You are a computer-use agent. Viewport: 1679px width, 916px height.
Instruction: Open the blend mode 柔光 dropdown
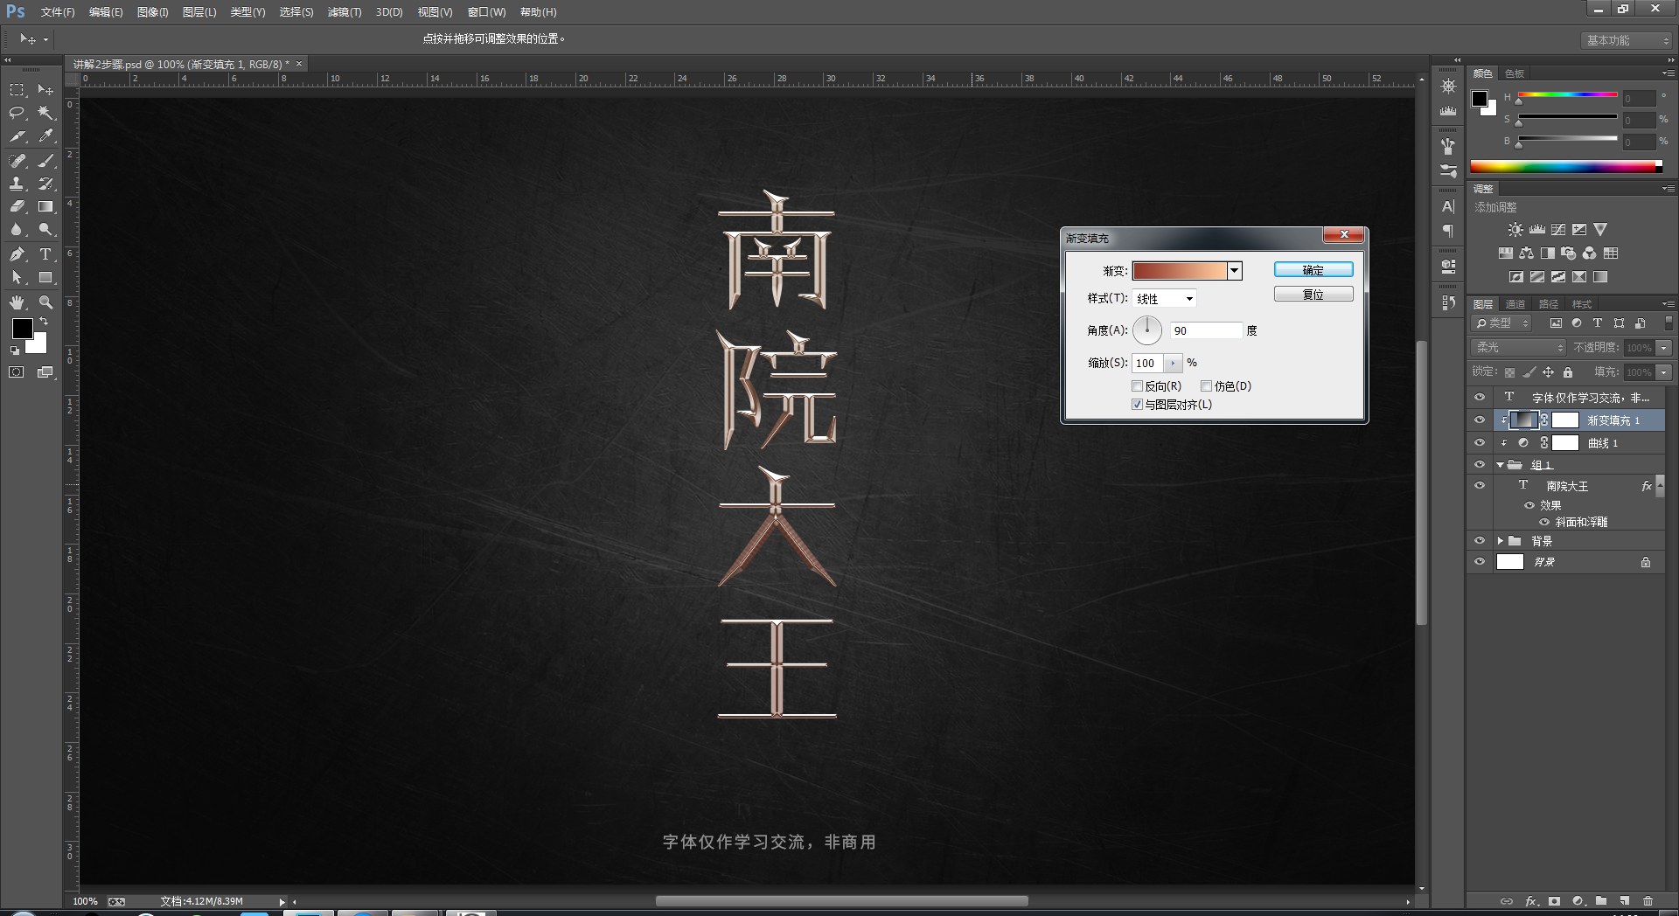pyautogui.click(x=1518, y=348)
